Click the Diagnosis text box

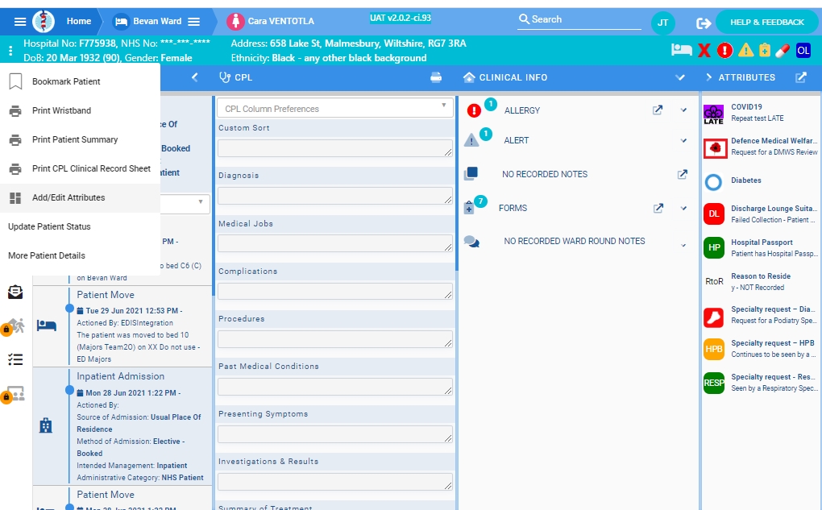(335, 196)
